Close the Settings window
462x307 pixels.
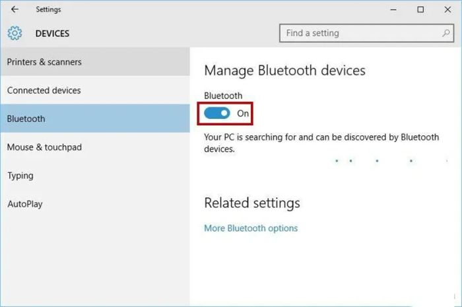pos(447,9)
